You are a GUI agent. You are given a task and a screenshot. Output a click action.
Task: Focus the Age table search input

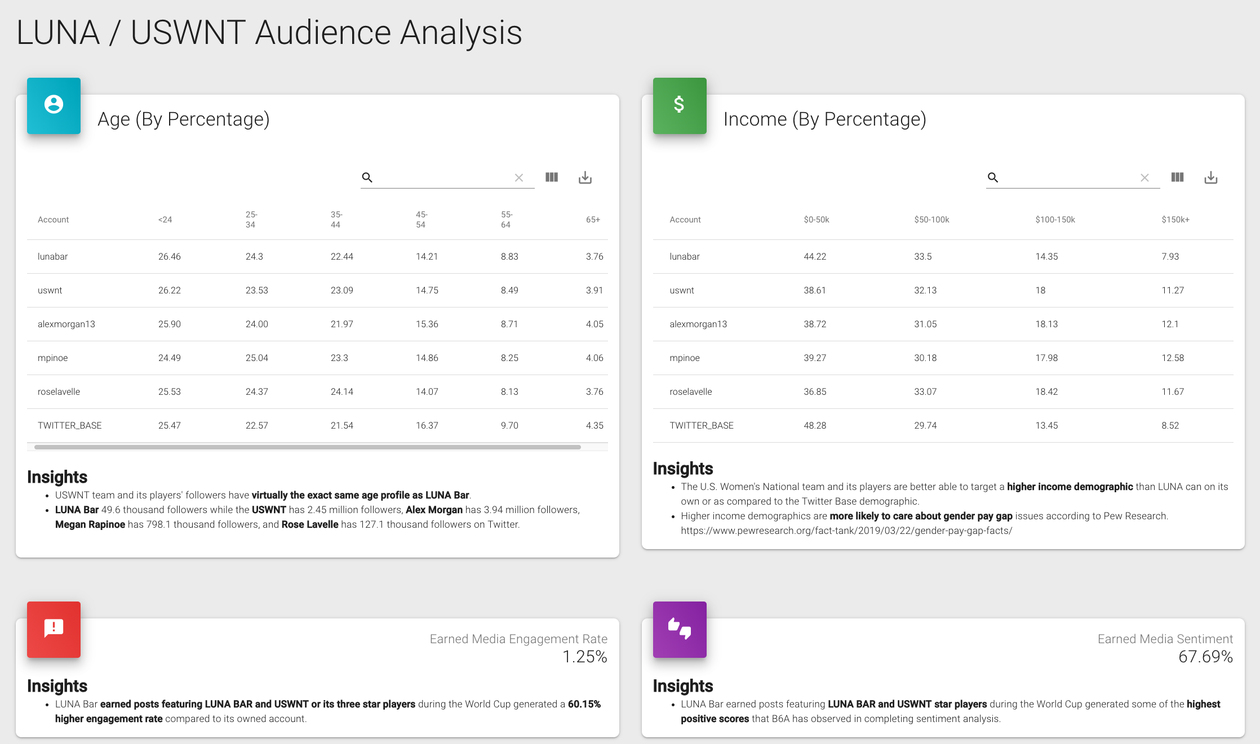tap(443, 177)
